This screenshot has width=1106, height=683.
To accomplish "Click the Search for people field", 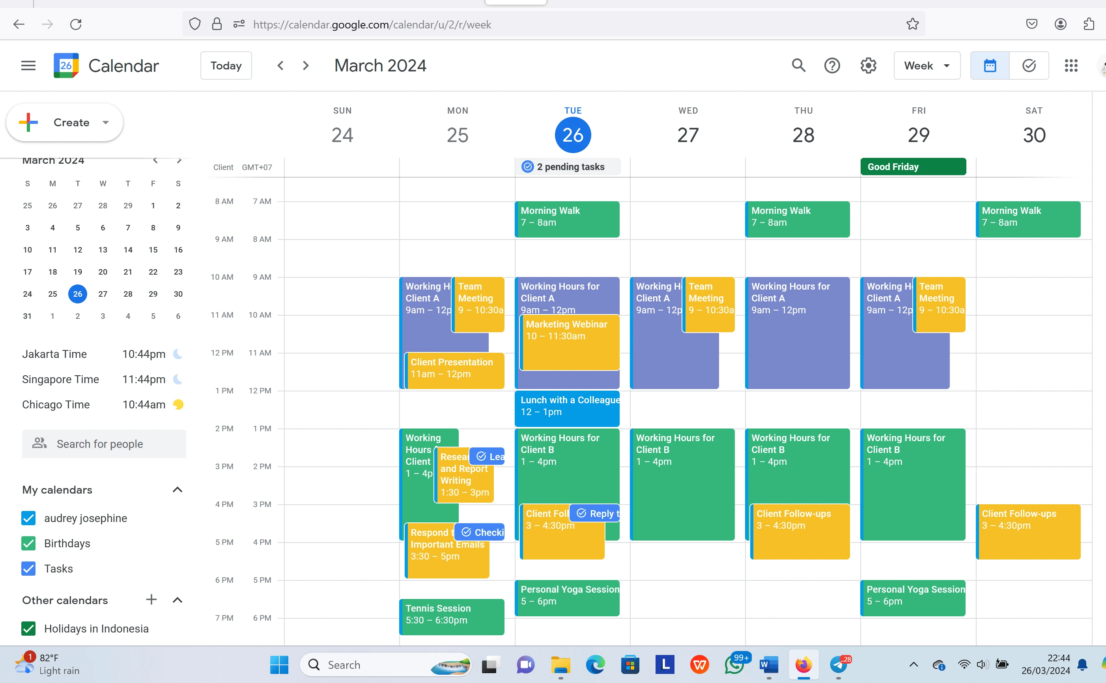I will pyautogui.click(x=104, y=443).
